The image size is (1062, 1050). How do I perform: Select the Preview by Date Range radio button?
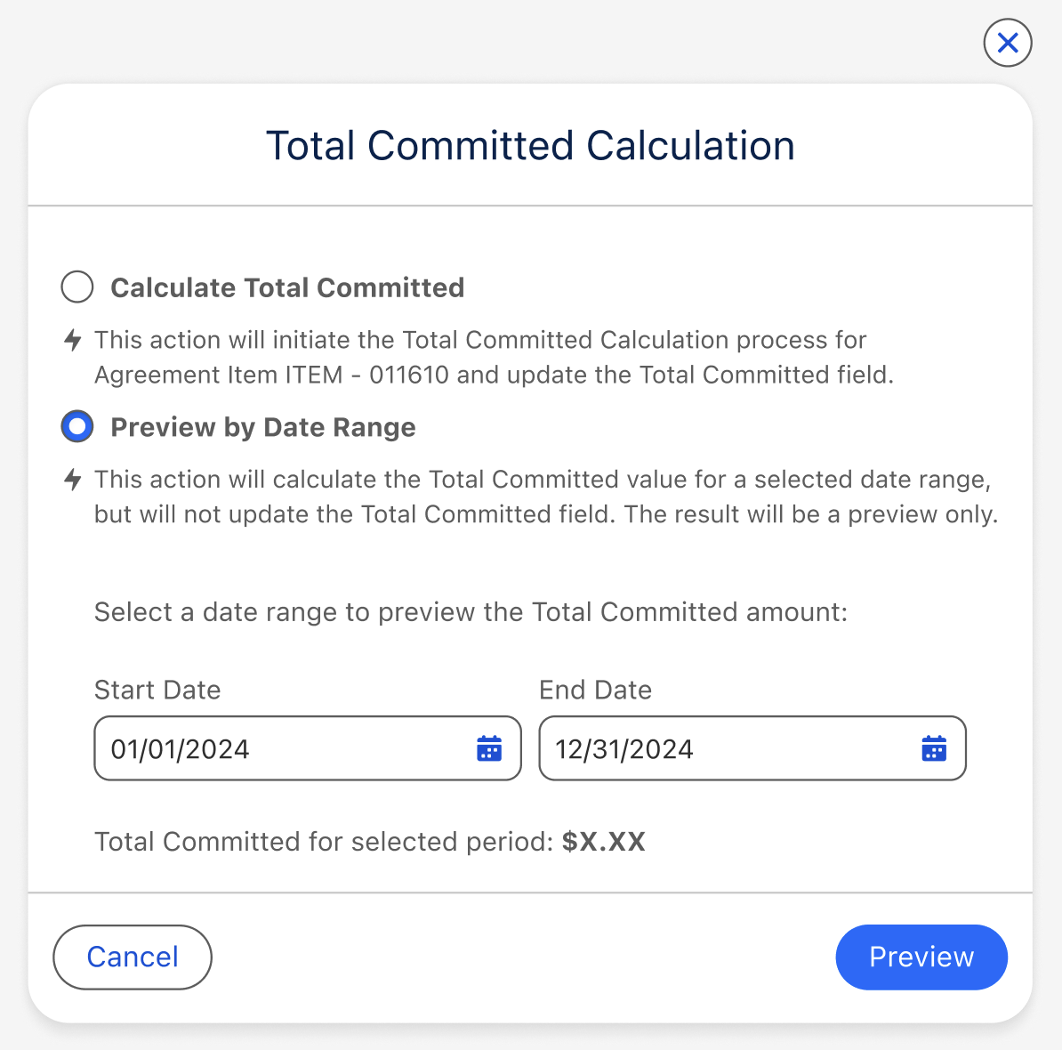click(x=77, y=427)
